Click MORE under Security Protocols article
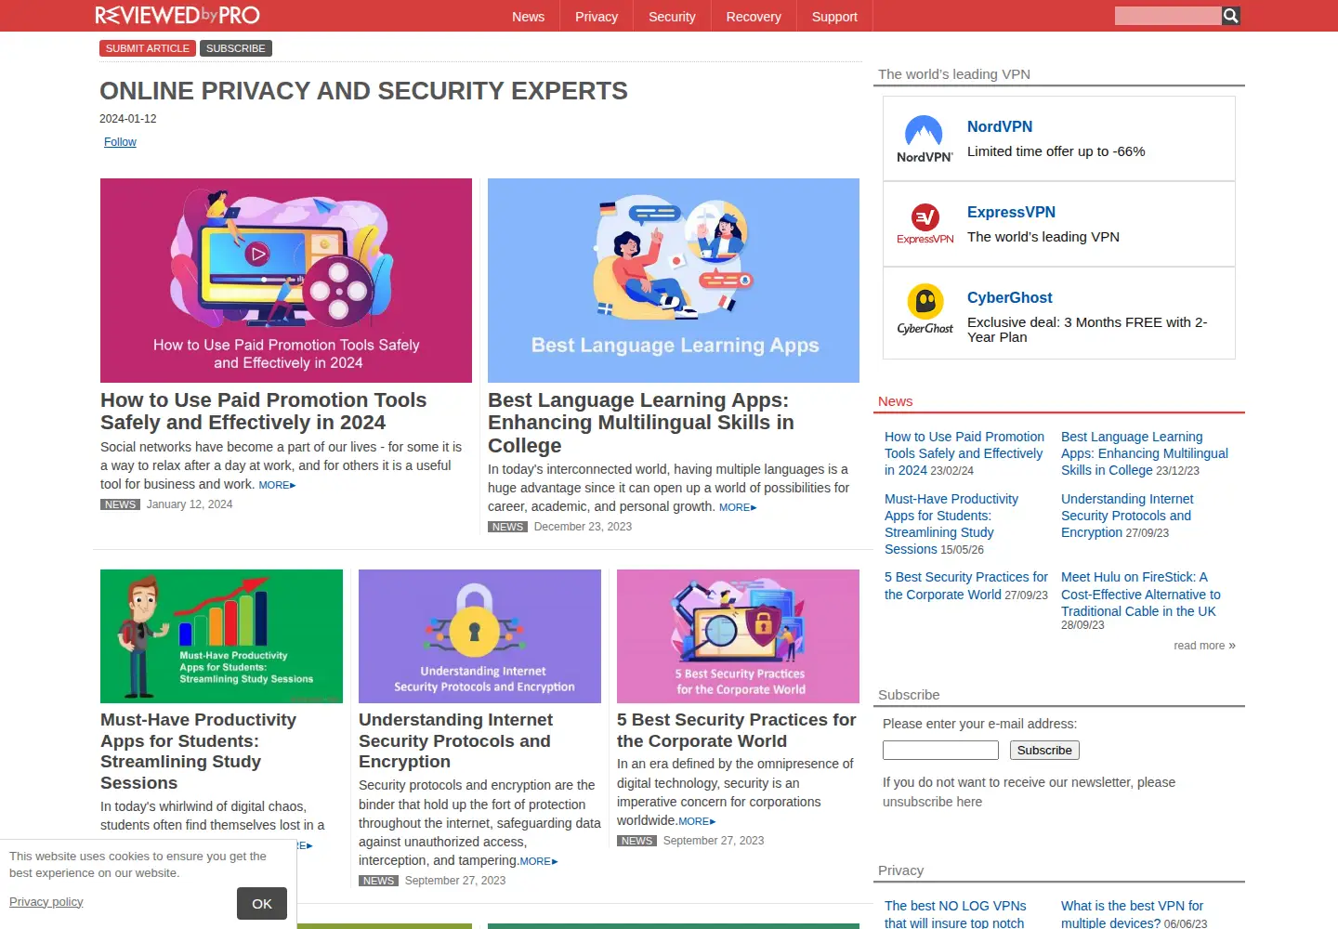 (539, 861)
